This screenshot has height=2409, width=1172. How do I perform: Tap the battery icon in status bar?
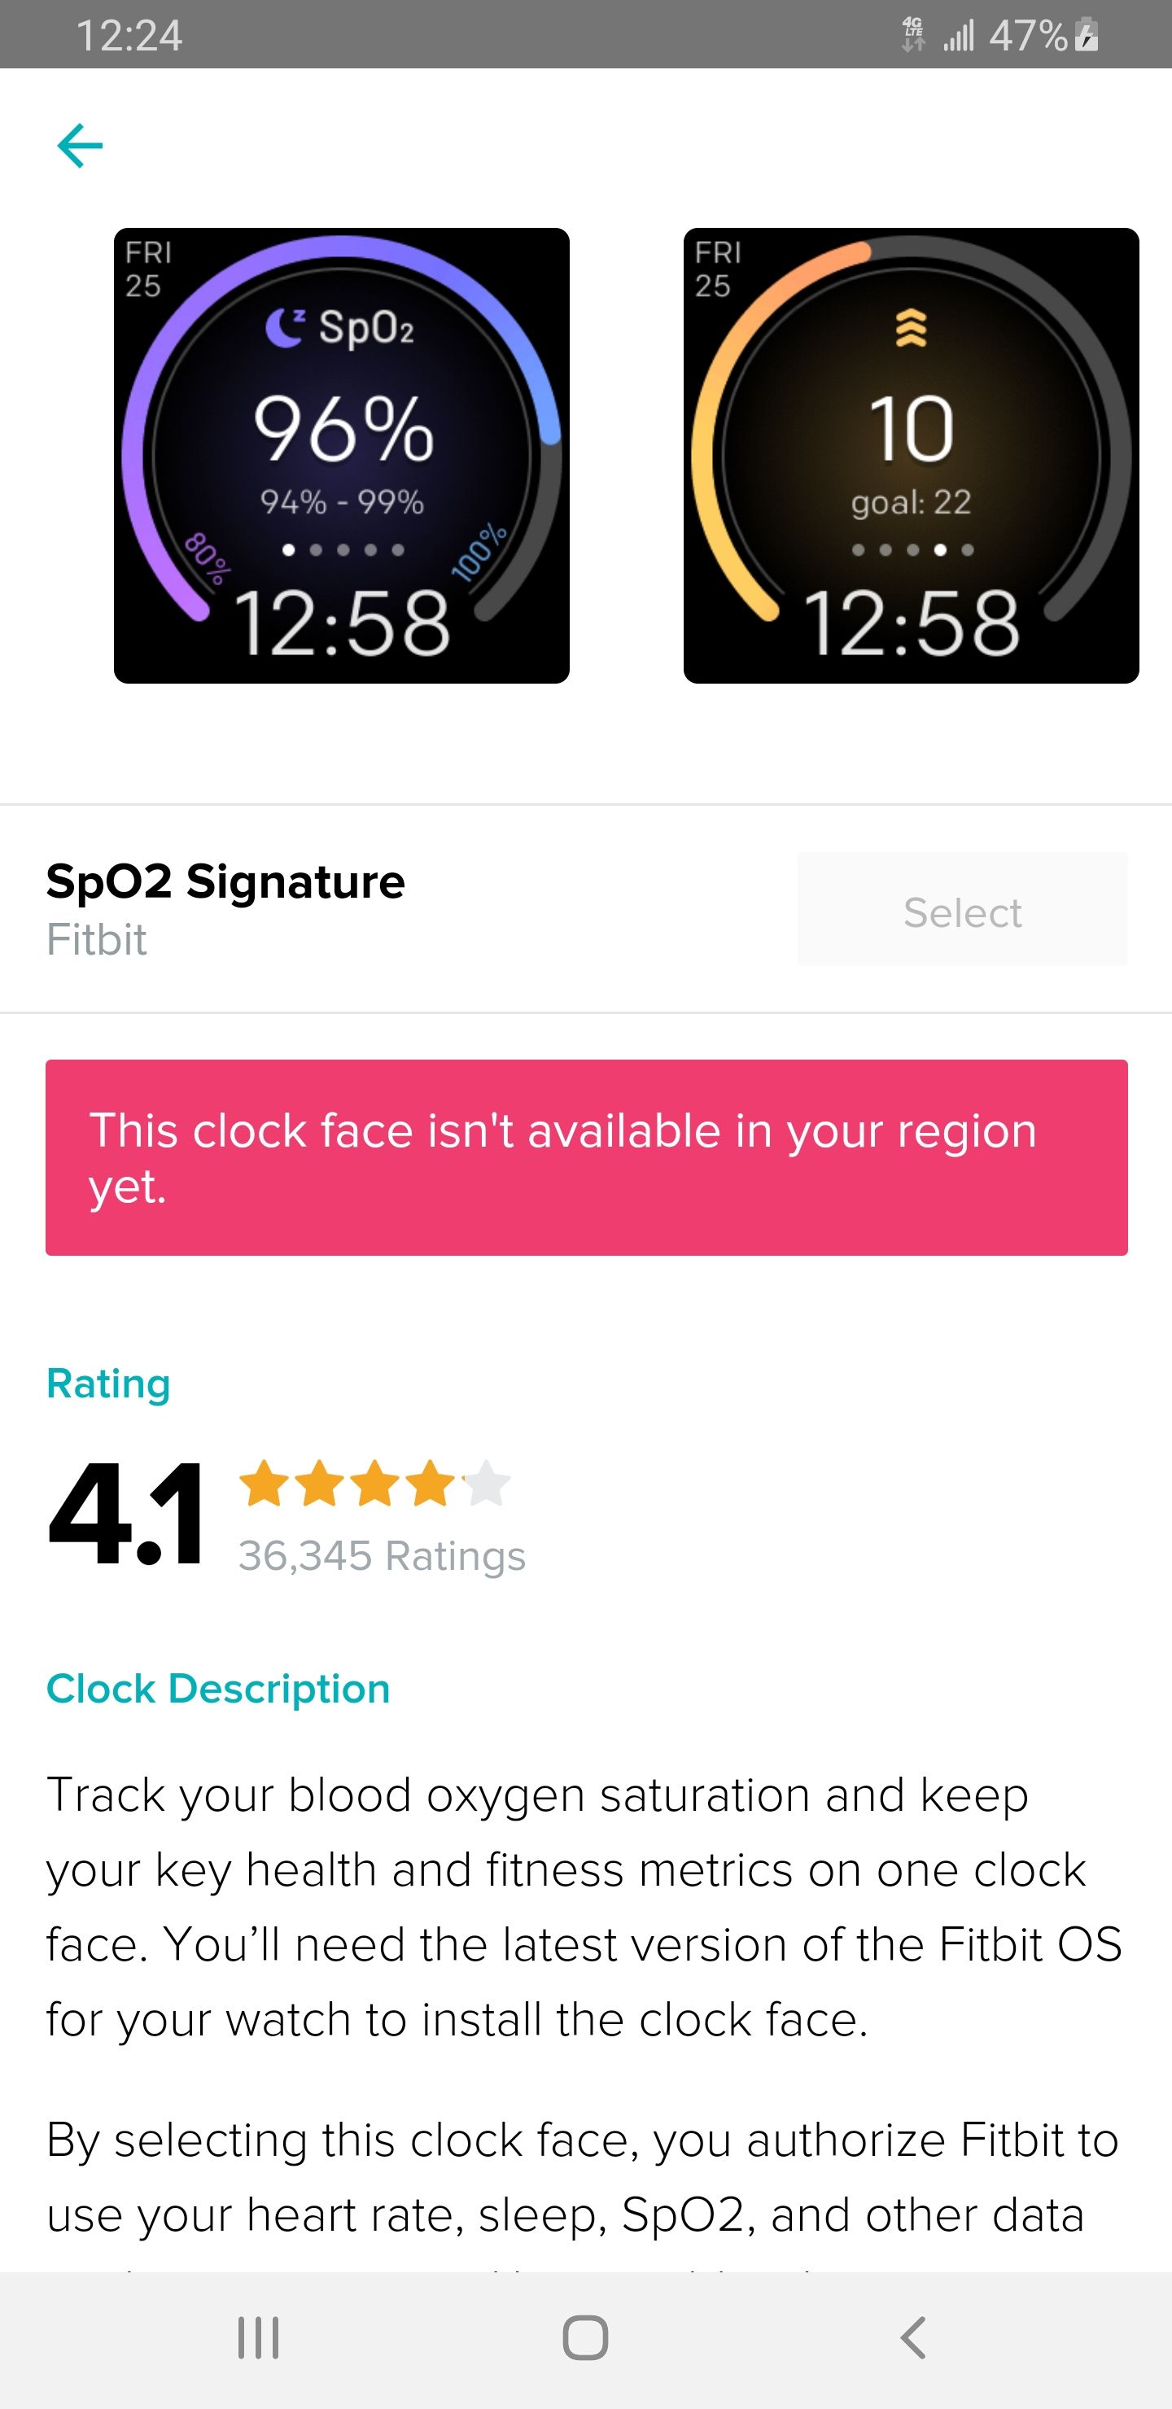[x=1087, y=37]
